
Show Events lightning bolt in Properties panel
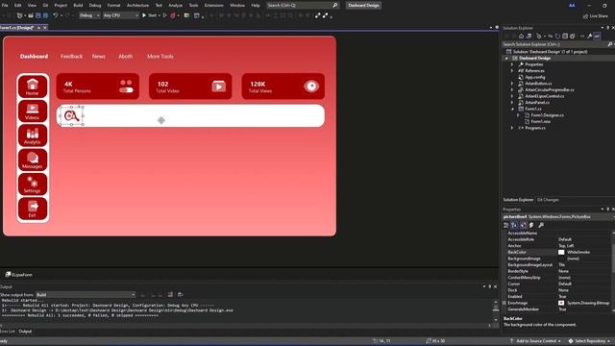pyautogui.click(x=531, y=225)
